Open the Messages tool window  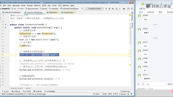(50, 91)
